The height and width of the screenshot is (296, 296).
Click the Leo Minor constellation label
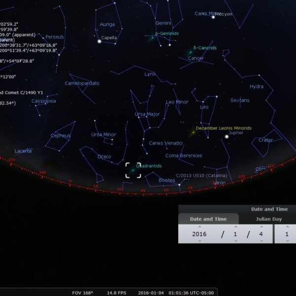[177, 102]
